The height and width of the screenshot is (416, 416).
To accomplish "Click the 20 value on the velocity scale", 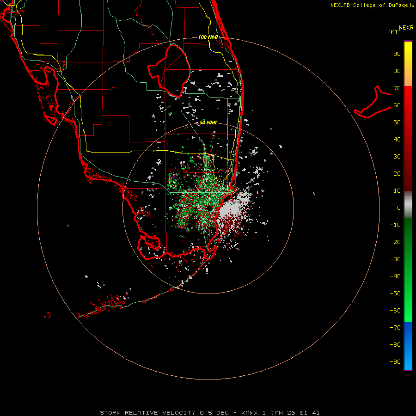I will coord(397,173).
